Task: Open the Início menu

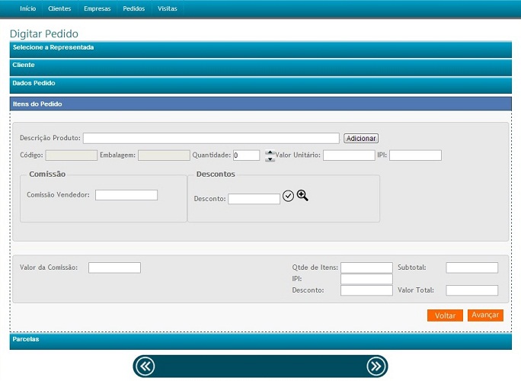Action: tap(27, 8)
